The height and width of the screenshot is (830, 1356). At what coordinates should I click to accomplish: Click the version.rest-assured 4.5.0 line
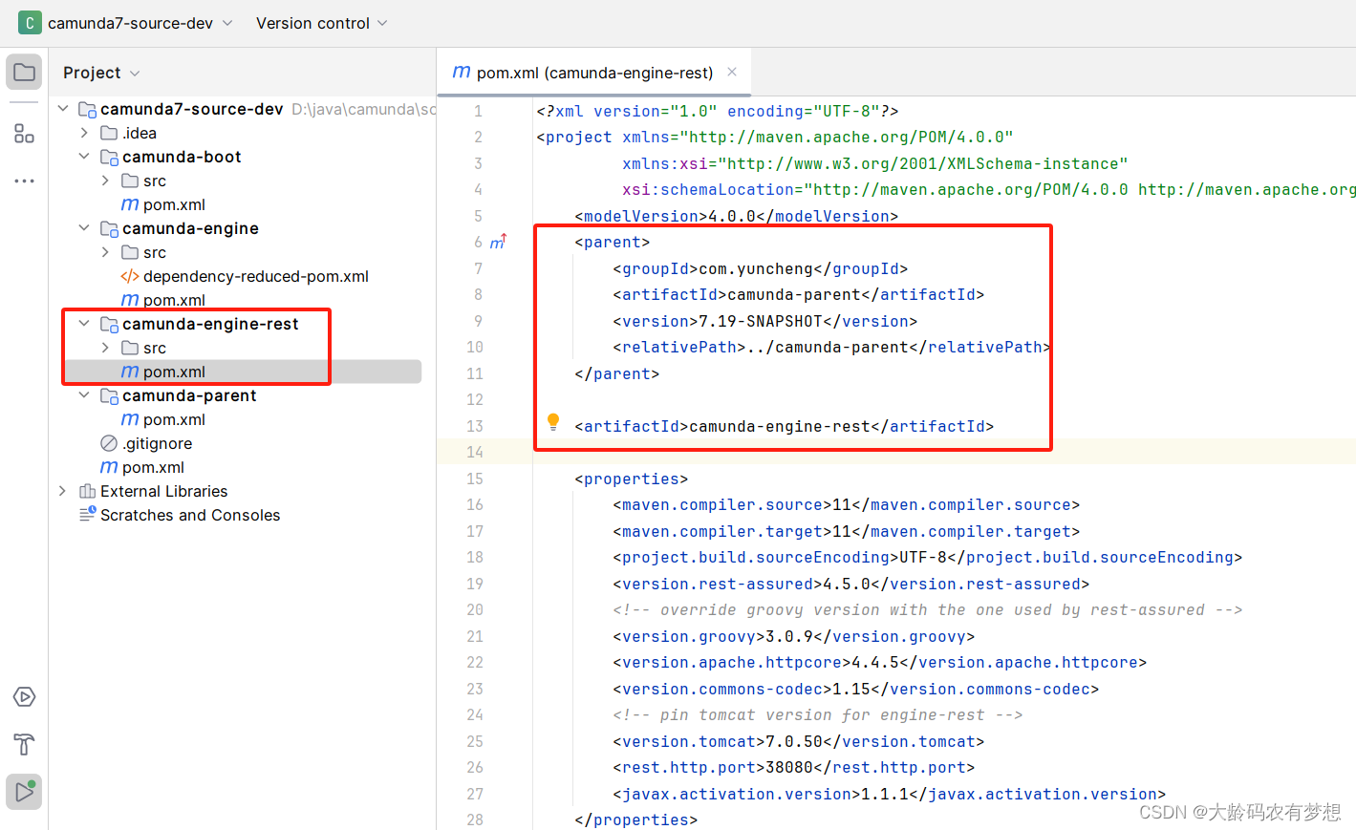(850, 584)
